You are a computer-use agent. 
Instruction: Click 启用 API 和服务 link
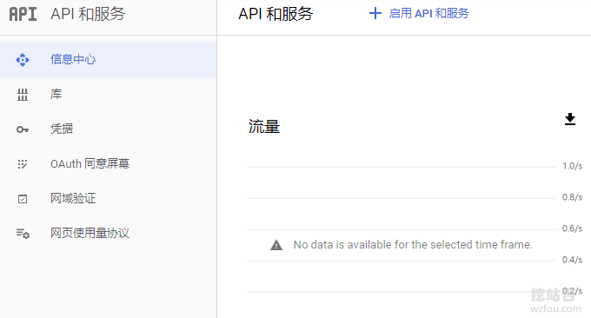tap(429, 14)
